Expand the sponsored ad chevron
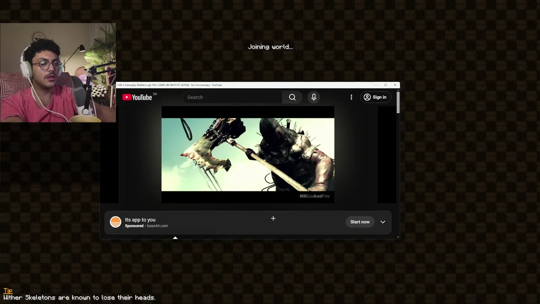The height and width of the screenshot is (304, 540). tap(383, 222)
